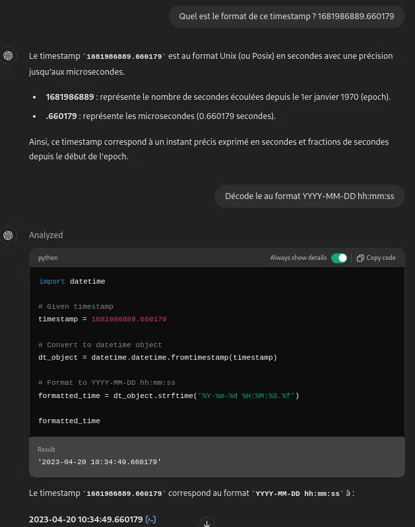
Task: Click the result string '2023-04-20 10:34:49.660179'
Action: pos(100,461)
